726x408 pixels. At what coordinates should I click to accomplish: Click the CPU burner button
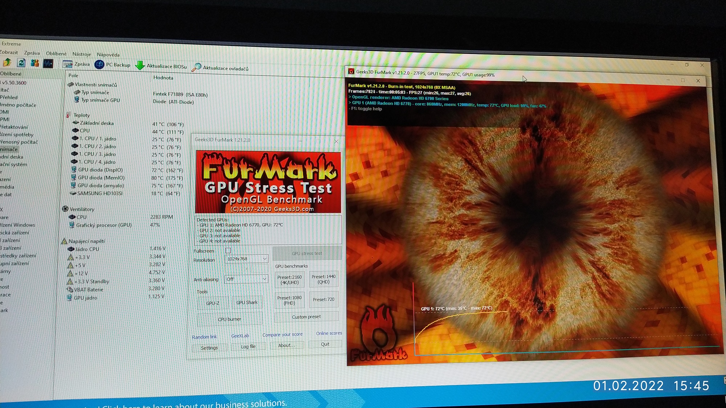[x=229, y=319]
